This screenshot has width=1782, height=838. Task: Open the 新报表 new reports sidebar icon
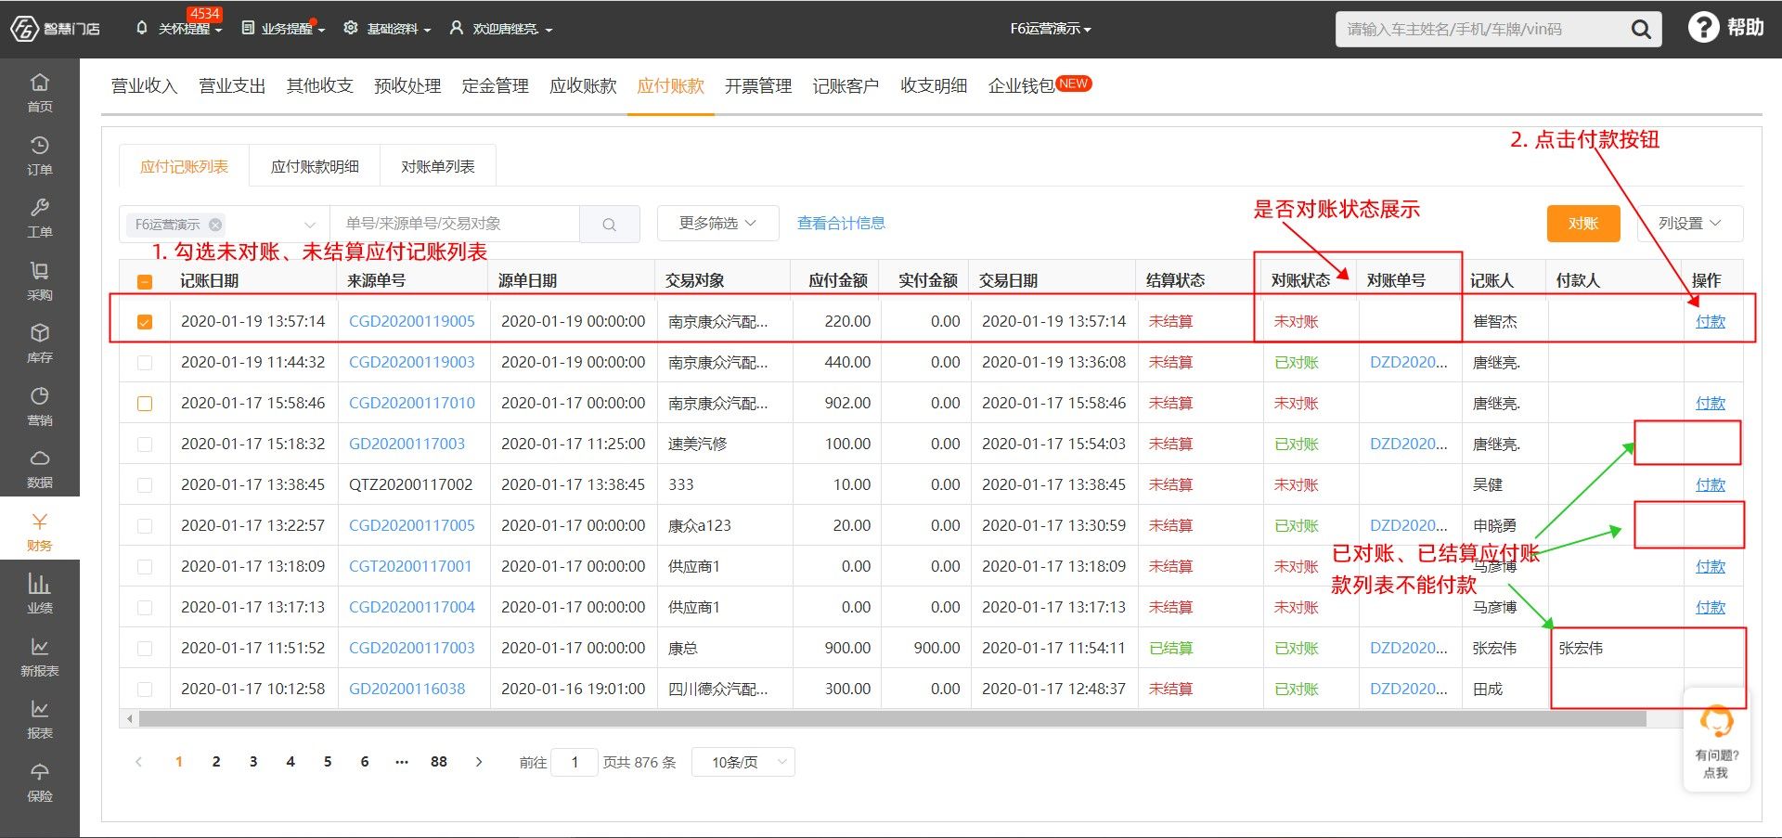40,655
